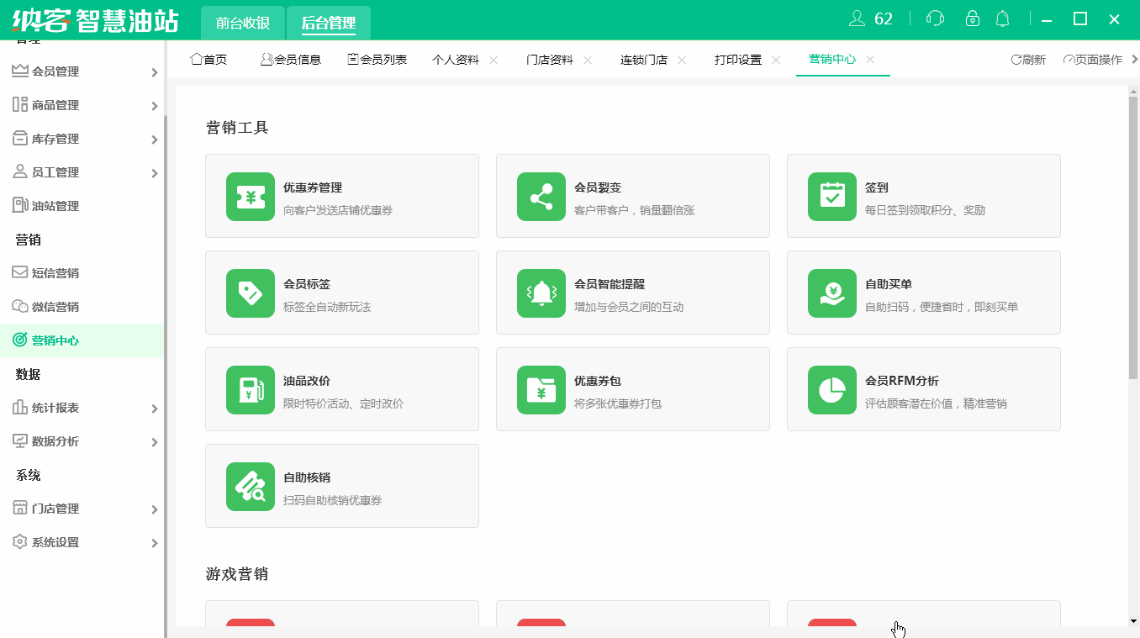Click the 油品改价 fuel pump icon
The image size is (1140, 638).
tap(251, 389)
